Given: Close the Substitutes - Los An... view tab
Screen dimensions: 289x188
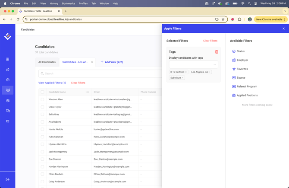Looking at the screenshot, I should [92, 62].
